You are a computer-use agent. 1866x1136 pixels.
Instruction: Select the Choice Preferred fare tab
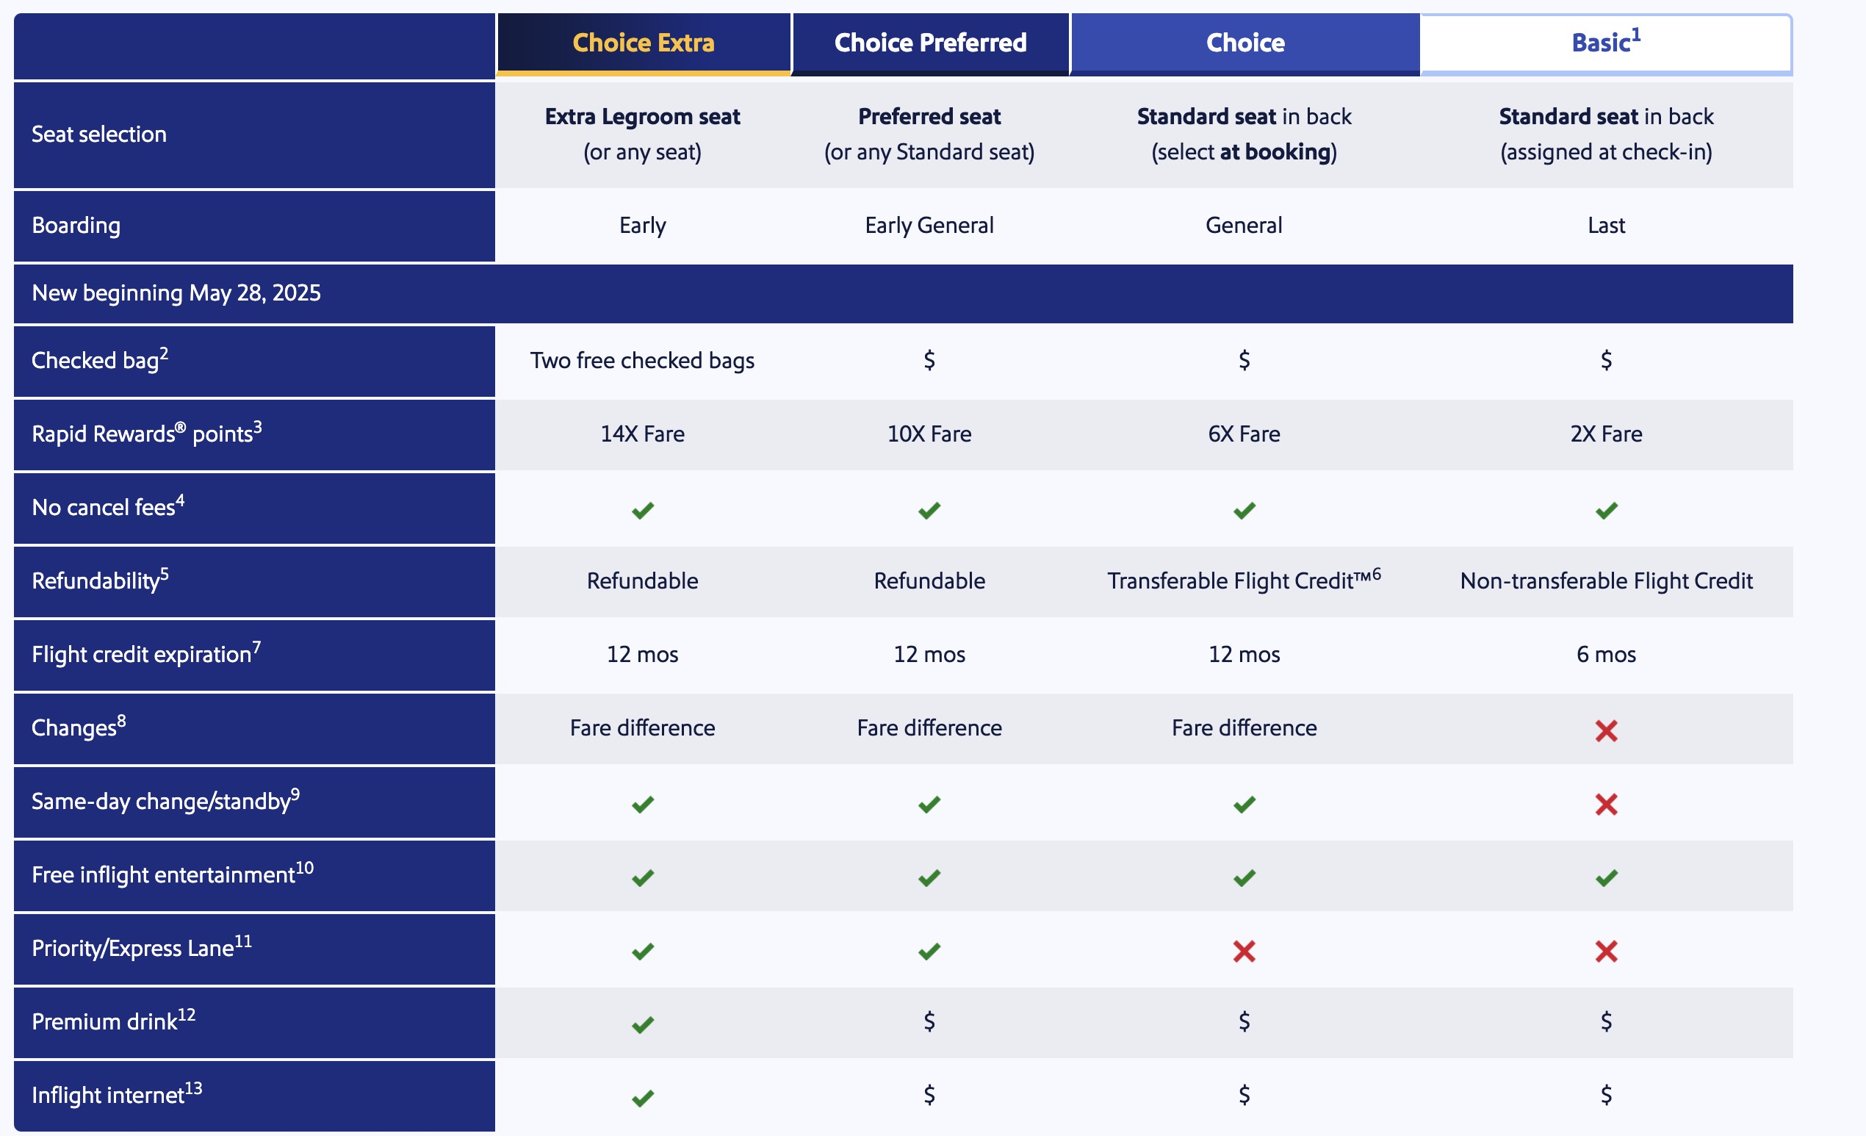pyautogui.click(x=930, y=44)
